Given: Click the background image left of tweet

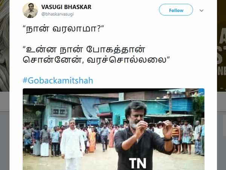Looking at the screenshot, I should [x=5, y=46].
